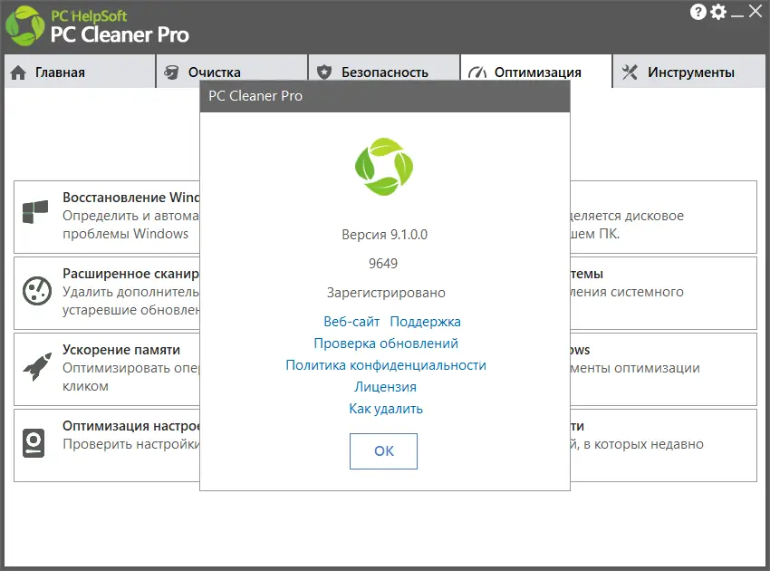Click the card mentioning оптимизации tools
The width and height of the screenshot is (770, 571).
coord(663,370)
